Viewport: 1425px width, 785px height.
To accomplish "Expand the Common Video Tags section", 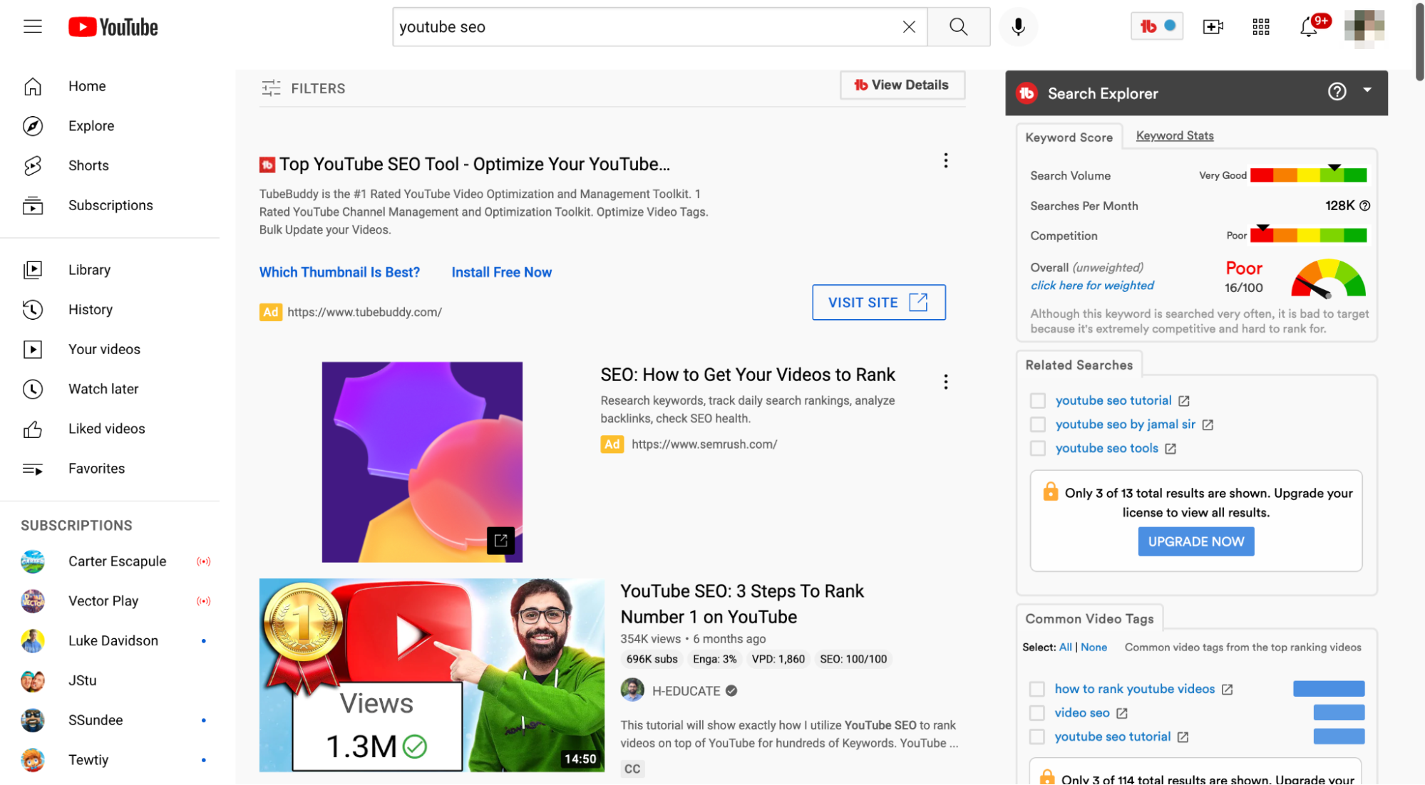I will (1089, 618).
